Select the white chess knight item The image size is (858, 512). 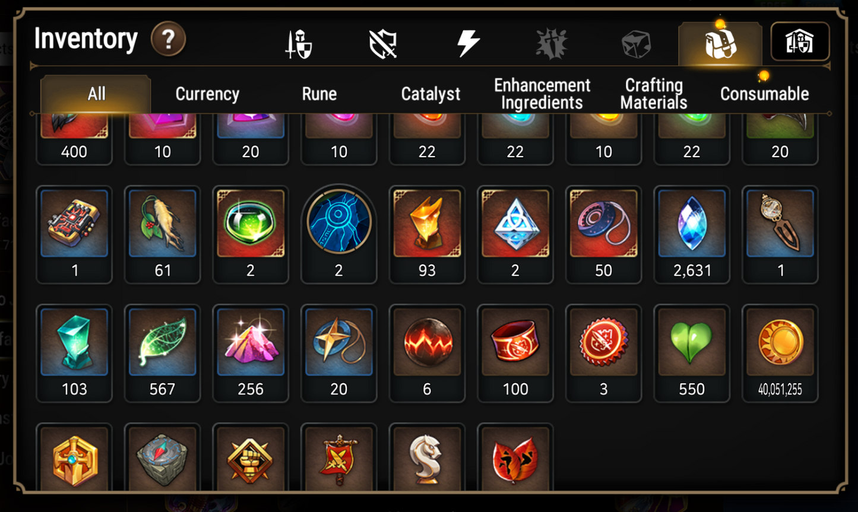(x=427, y=457)
